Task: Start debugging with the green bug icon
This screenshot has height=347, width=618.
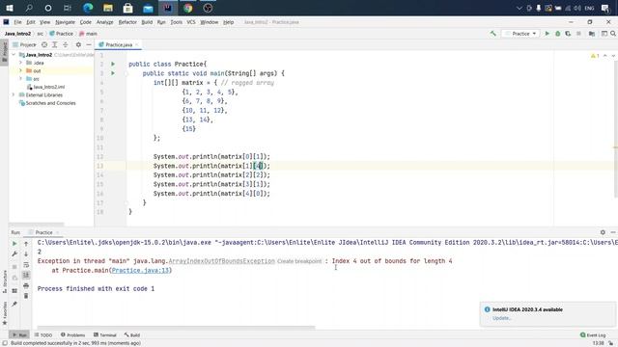Action: [558, 34]
